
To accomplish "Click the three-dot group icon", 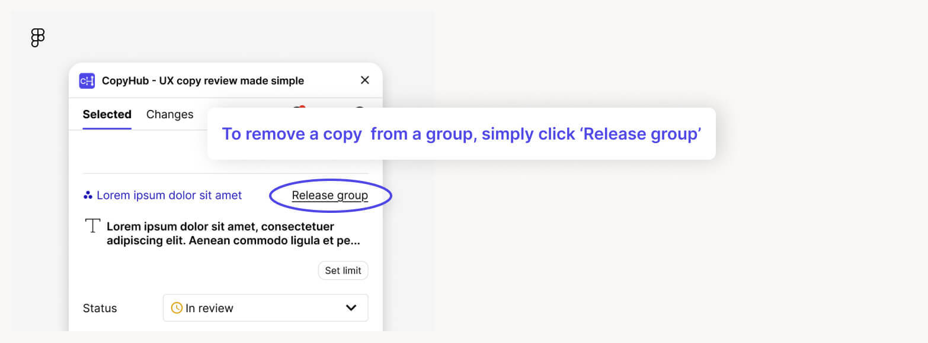I will point(88,195).
